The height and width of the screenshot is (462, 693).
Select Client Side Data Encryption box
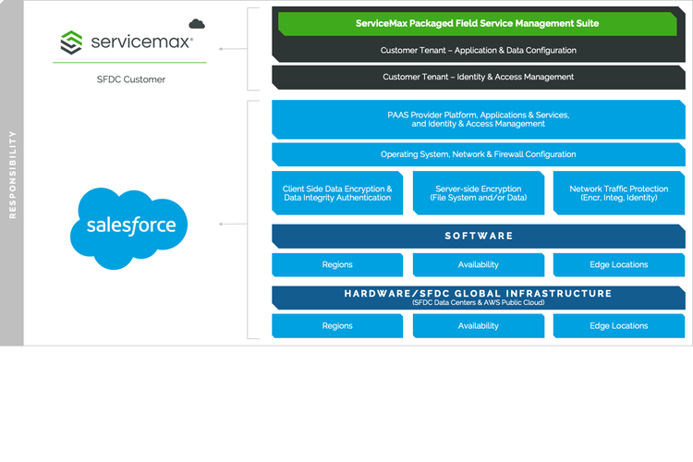coord(337,193)
